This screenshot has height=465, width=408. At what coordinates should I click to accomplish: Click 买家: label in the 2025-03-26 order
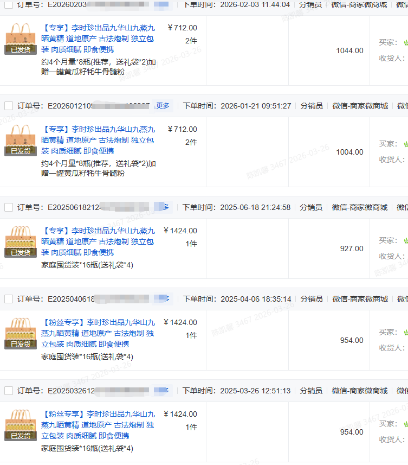pyautogui.click(x=388, y=424)
